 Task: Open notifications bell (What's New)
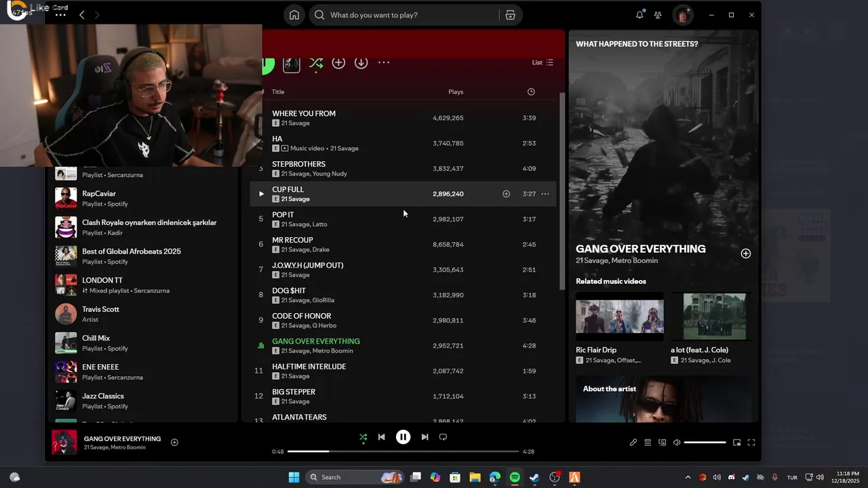[x=639, y=15]
